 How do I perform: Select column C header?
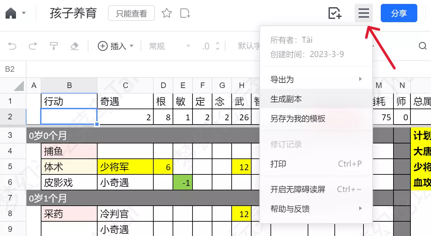click(x=125, y=85)
